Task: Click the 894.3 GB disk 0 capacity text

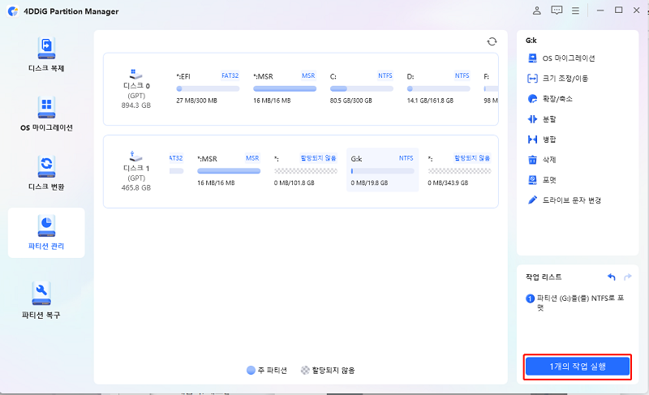Action: [x=135, y=105]
